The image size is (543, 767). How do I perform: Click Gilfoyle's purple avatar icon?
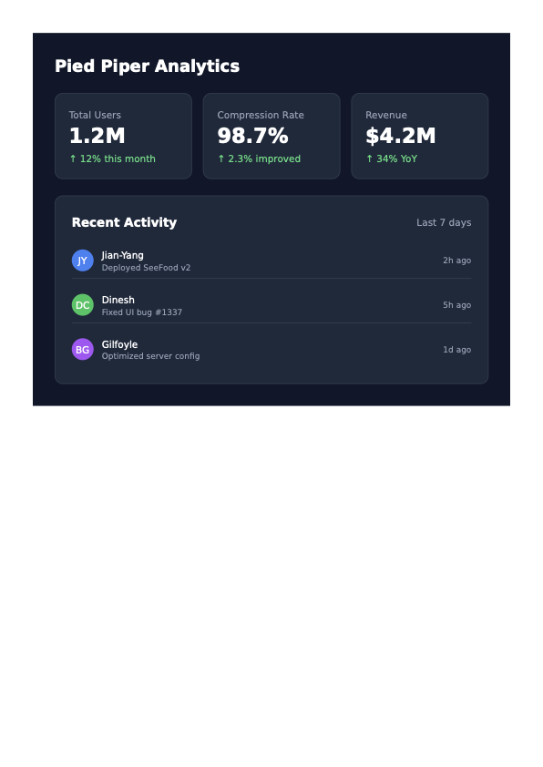click(x=82, y=349)
